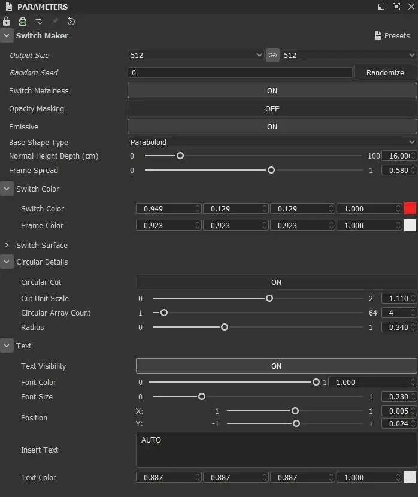Toggle Text Visibility ON button
The width and height of the screenshot is (418, 497).
[x=276, y=366]
